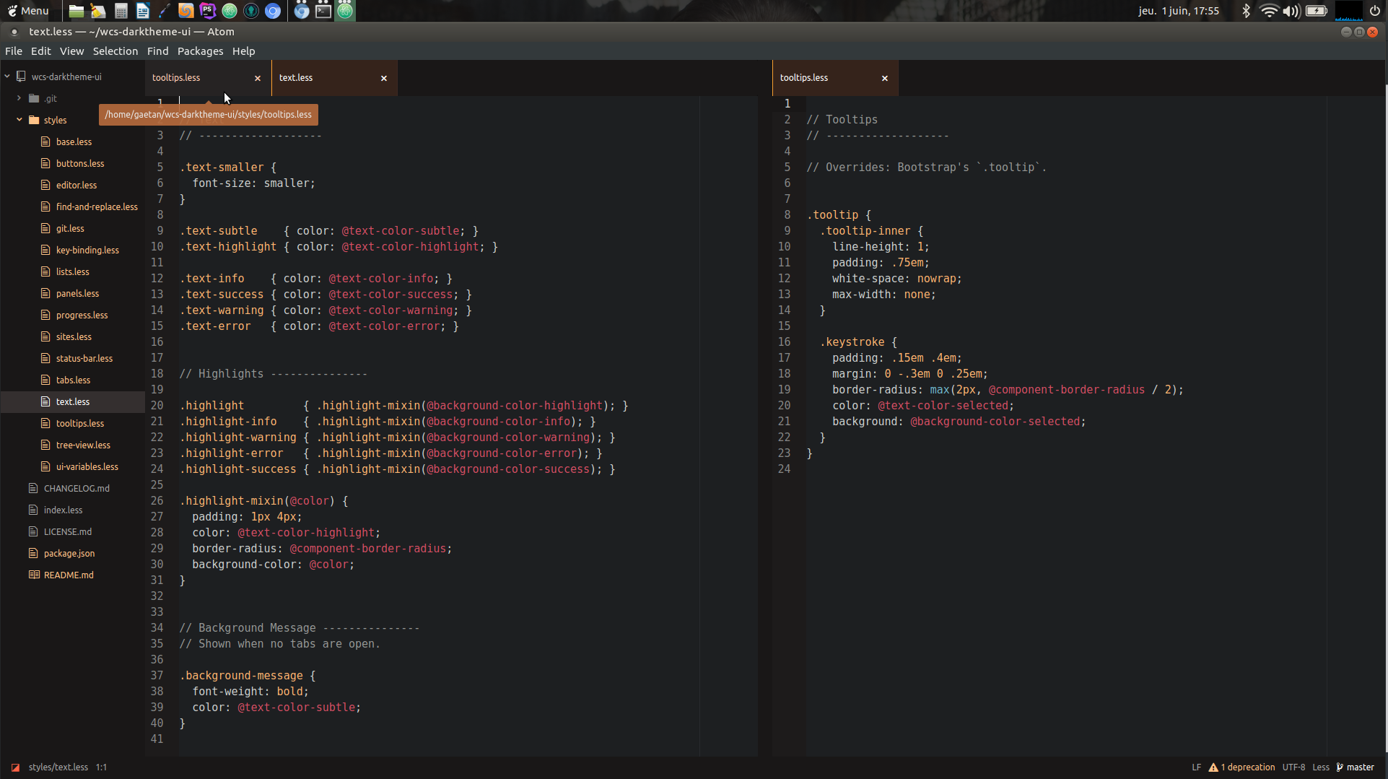
Task: Launch the GitKraken squid icon
Action: pos(251,11)
